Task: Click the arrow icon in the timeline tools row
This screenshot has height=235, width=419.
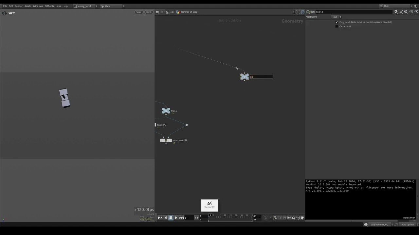Action: click(280, 218)
